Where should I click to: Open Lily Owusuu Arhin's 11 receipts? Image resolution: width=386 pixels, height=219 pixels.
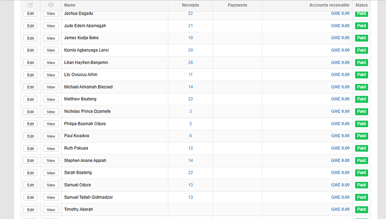[x=190, y=74]
